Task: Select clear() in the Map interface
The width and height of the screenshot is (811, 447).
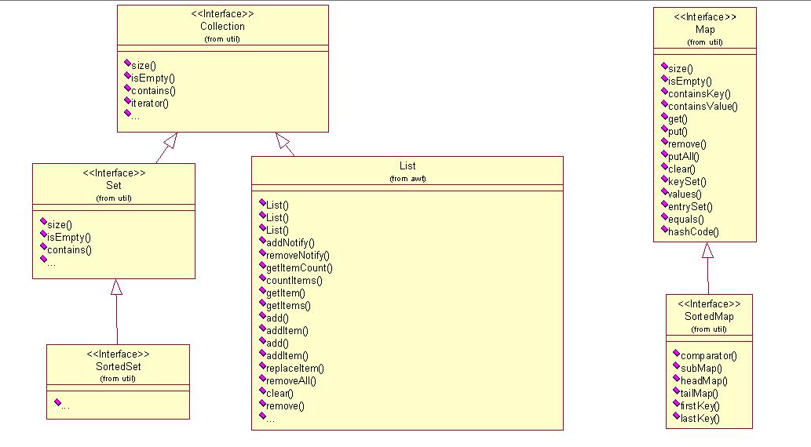Action: coord(681,169)
